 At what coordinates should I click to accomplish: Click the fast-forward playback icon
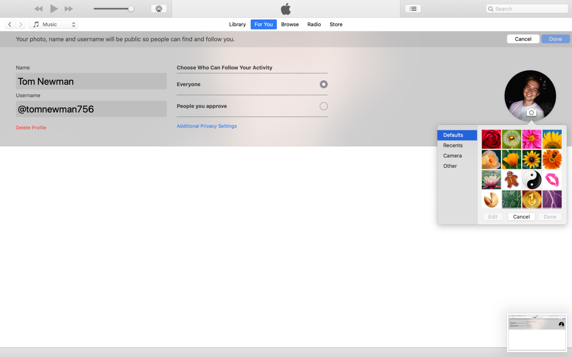click(68, 8)
